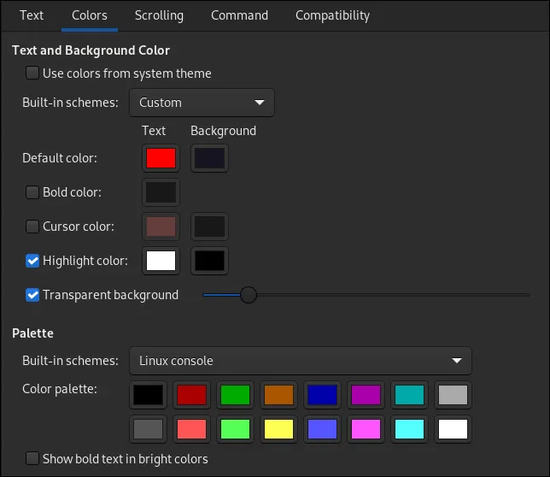Click the transparency slider handle
550x477 pixels.
pyautogui.click(x=249, y=295)
